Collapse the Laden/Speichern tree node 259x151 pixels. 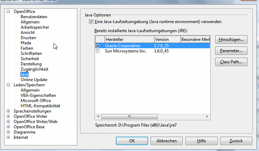(x=9, y=85)
